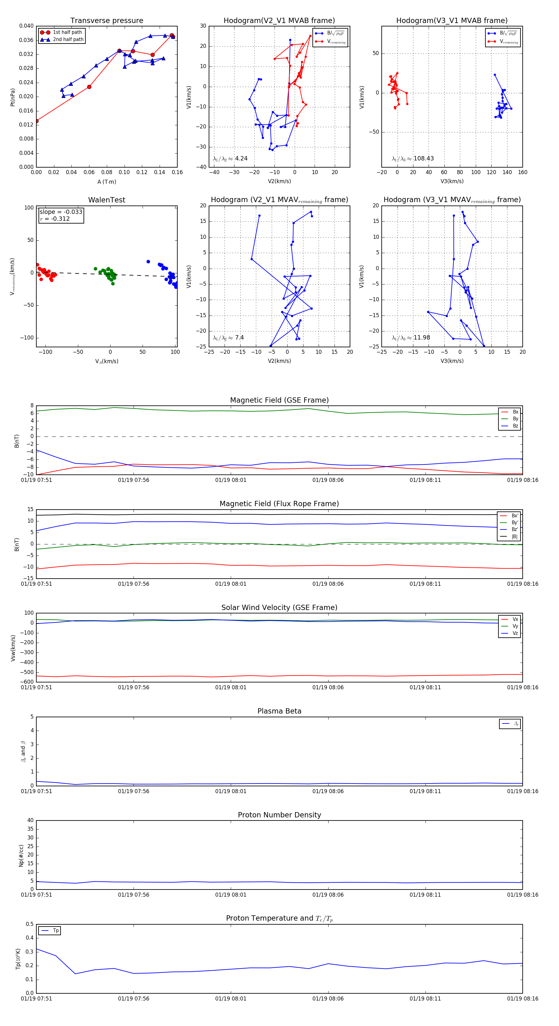Click the 'Vx' legend entry in Solar Wind panel
Screen dimensions: 559x1026
pyautogui.click(x=510, y=619)
